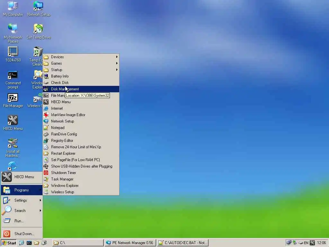Click Shutdown Timer red power icon
Image resolution: width=329 pixels, height=247 pixels.
click(x=46, y=173)
